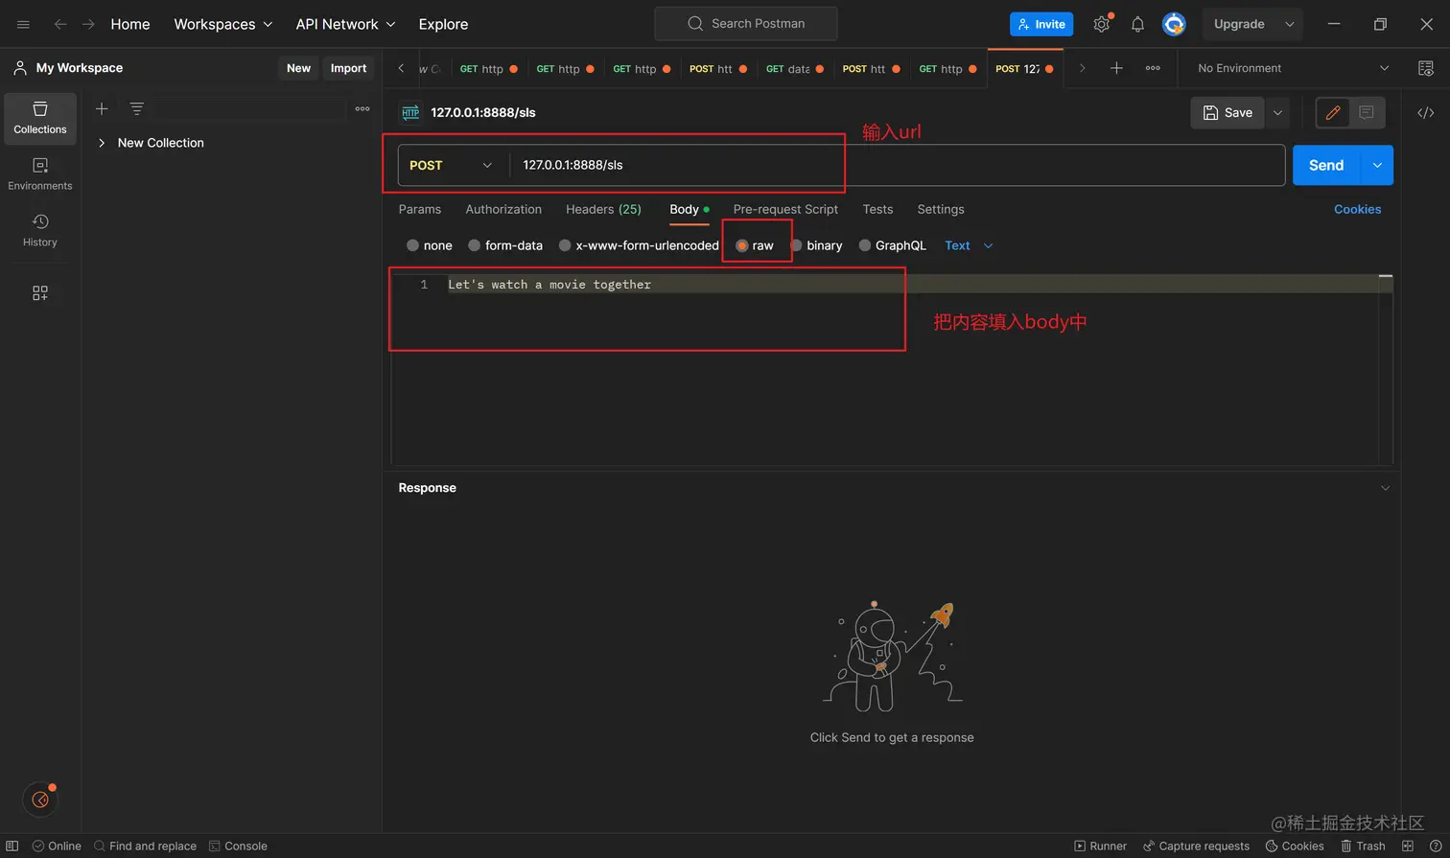Viewport: 1450px width, 858px height.
Task: Open the Upgrade dropdown arrow
Action: pyautogui.click(x=1290, y=24)
